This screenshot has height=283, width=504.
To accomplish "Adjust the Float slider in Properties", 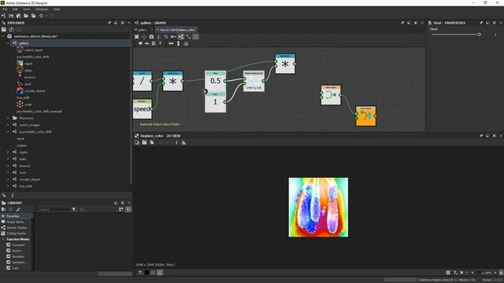I will [x=480, y=35].
